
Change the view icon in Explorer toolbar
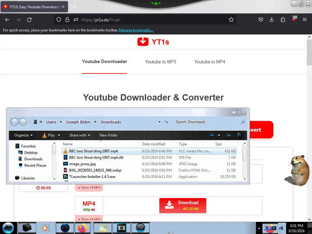tap(212, 135)
